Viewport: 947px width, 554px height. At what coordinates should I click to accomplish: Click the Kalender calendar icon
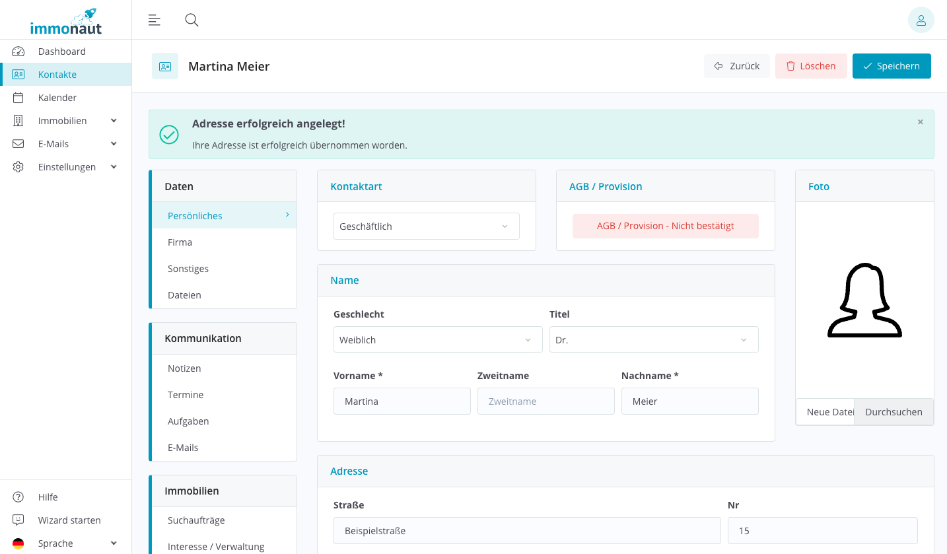tap(18, 98)
